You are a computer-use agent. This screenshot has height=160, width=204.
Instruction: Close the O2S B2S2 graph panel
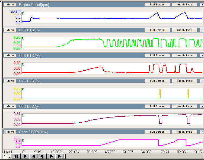point(202,106)
